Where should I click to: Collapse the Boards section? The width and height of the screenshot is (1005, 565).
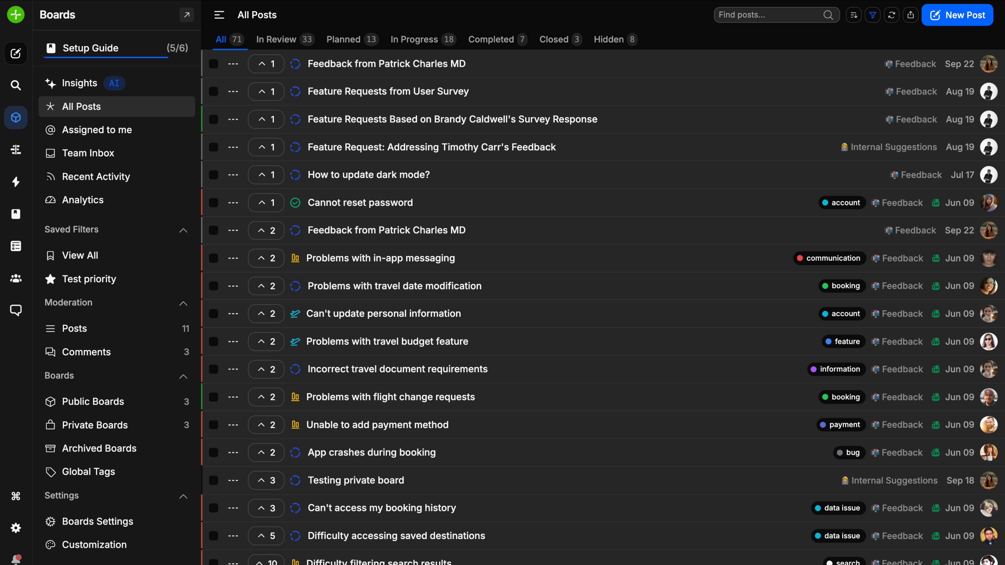[x=183, y=377]
